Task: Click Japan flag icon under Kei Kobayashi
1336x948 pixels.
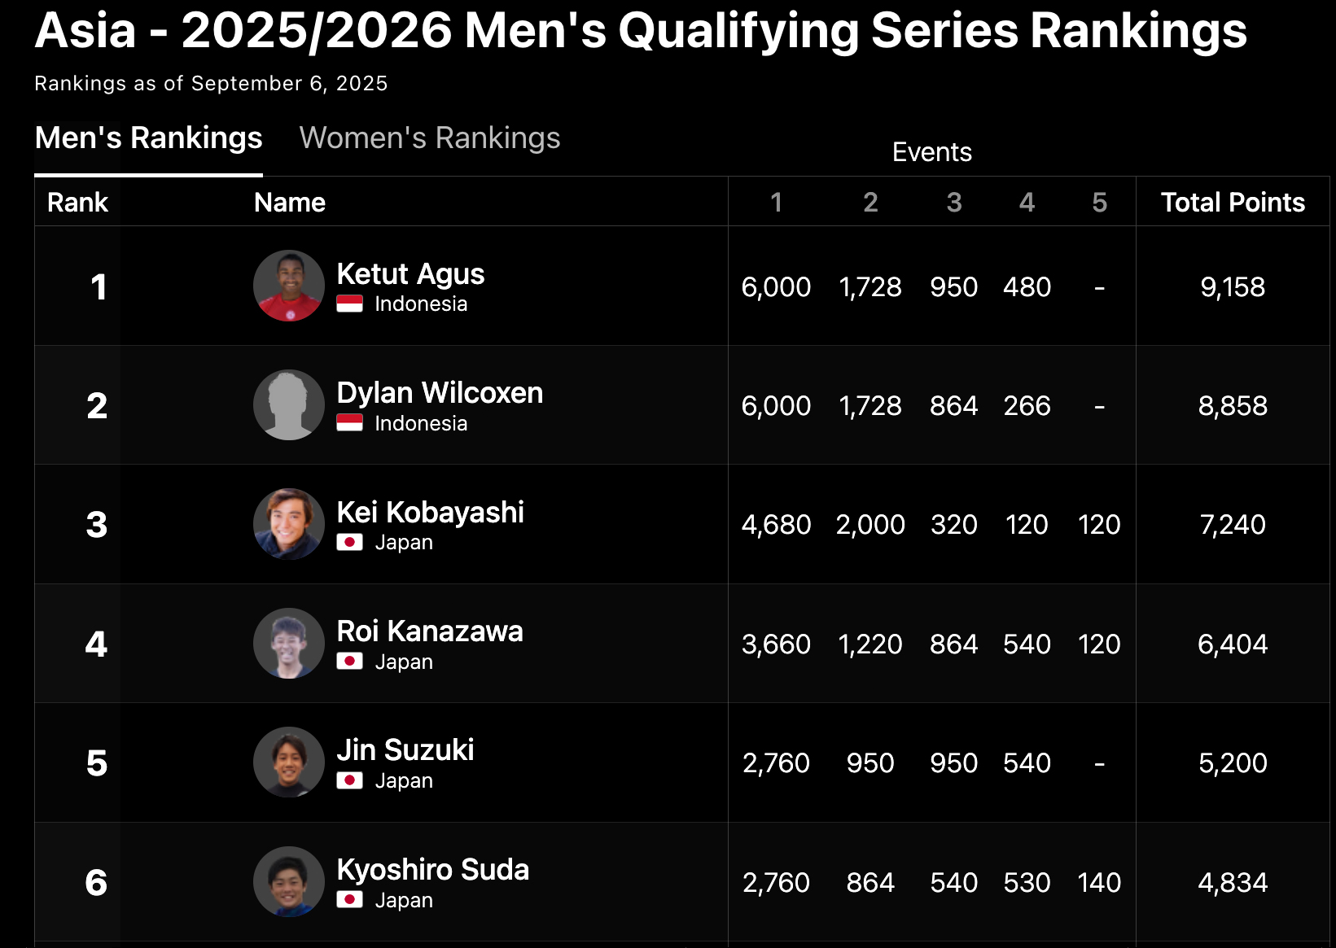Action: [x=350, y=542]
